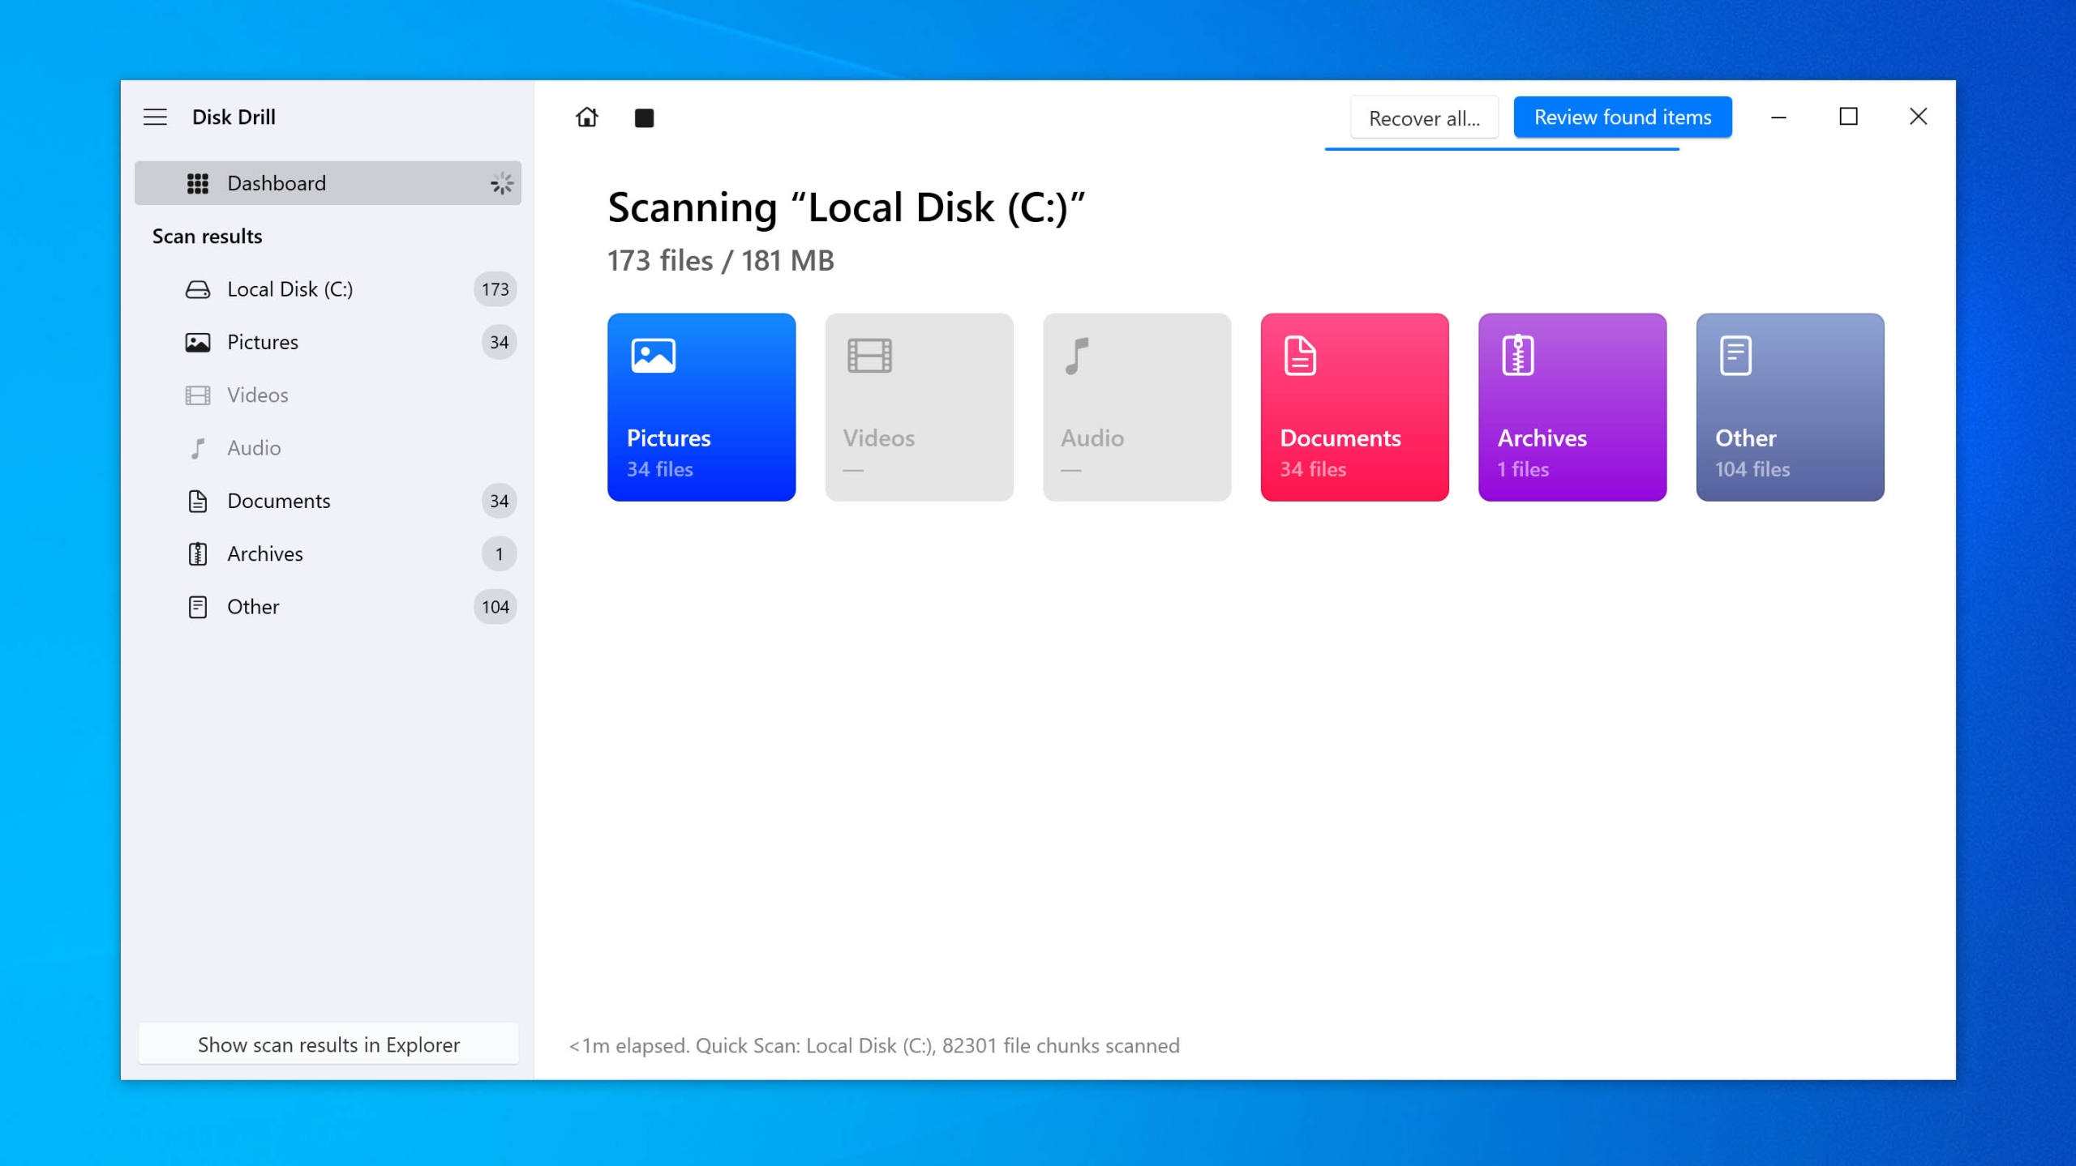Click Review found items button
The image size is (2076, 1166).
pyautogui.click(x=1623, y=117)
